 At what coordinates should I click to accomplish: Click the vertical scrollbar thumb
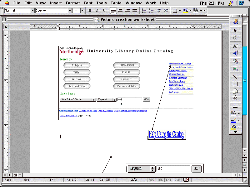(x=245, y=80)
